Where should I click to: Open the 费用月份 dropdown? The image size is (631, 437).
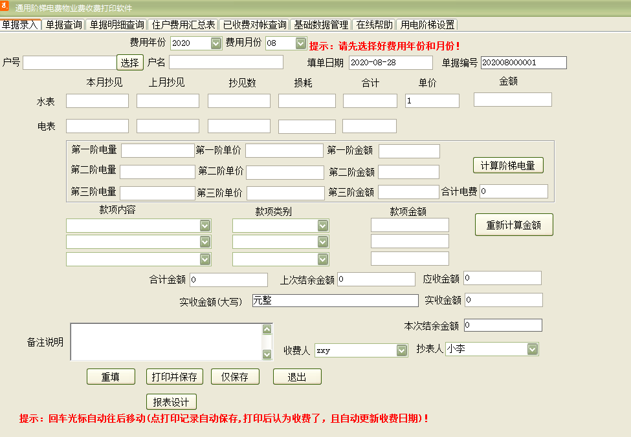tap(301, 44)
